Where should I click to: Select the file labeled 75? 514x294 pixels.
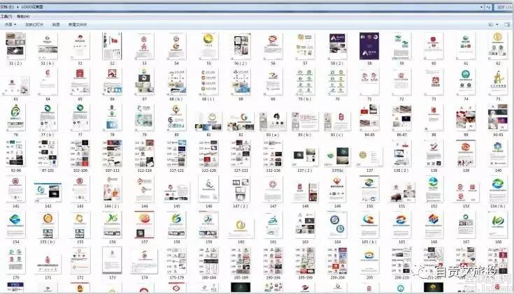point(498,82)
